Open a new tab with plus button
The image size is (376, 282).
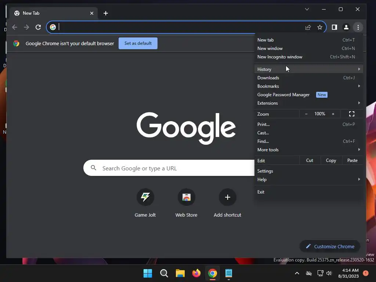[105, 13]
